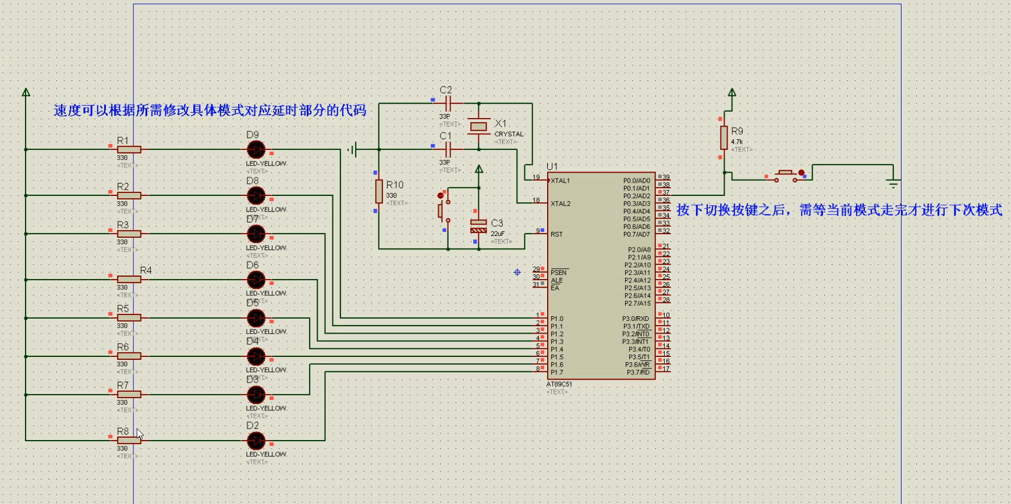This screenshot has height=504, width=1011.
Task: Toggle the reset push button beside C3
Action: click(444, 208)
